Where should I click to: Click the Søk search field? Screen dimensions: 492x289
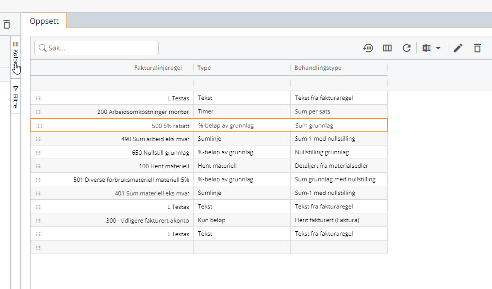(97, 48)
